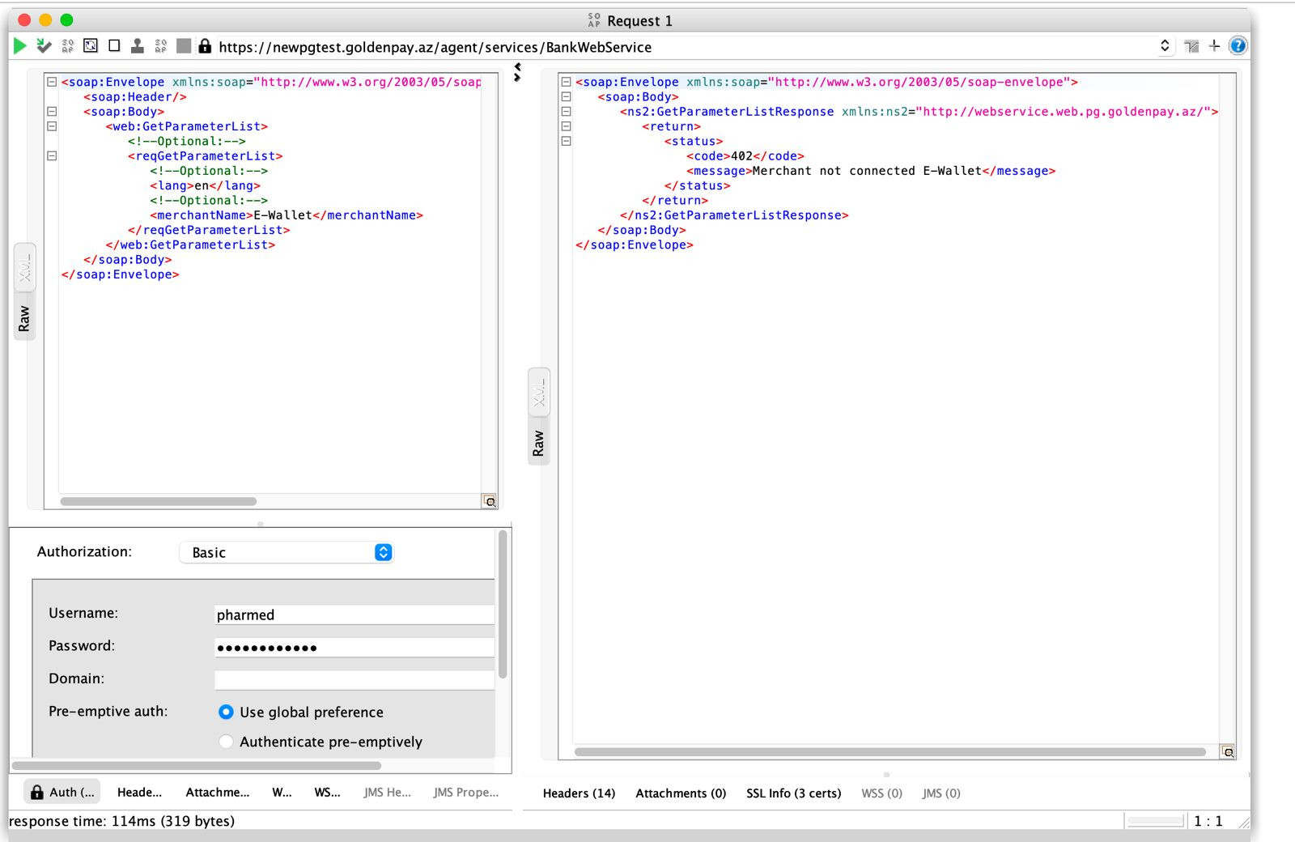Submit the request with green play button
The image size is (1295, 842).
point(20,46)
